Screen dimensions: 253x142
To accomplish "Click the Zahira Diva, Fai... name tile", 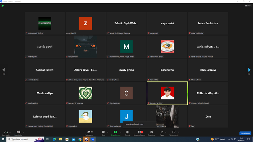I will (85, 70).
